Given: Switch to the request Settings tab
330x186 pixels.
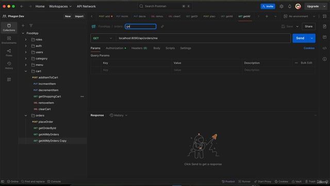Looking at the screenshot, I should 186,48.
